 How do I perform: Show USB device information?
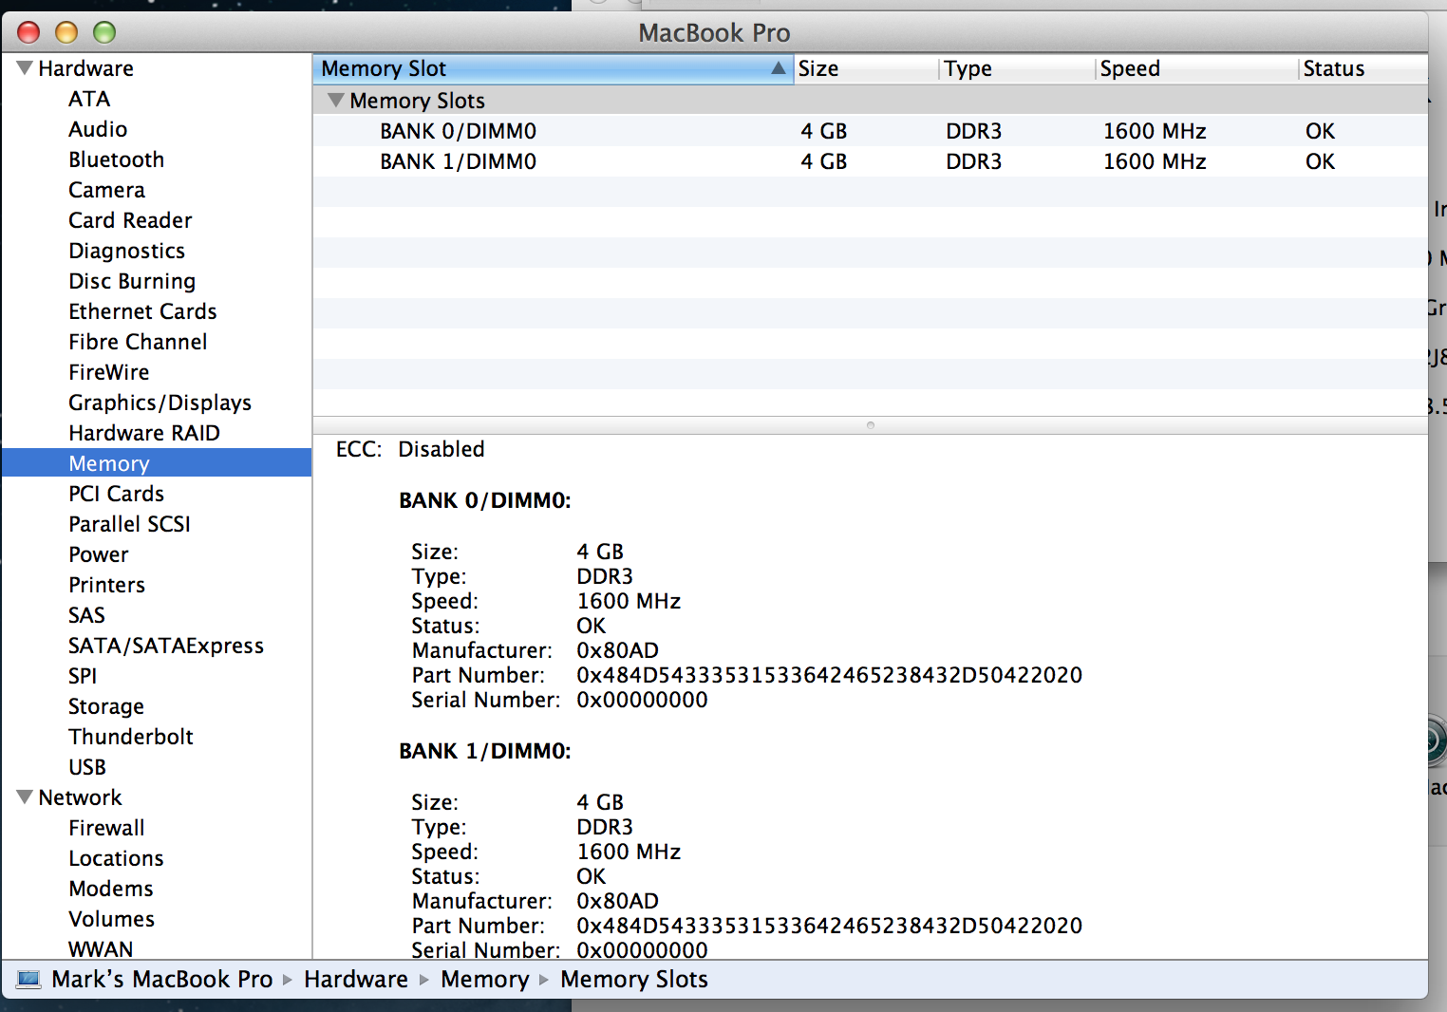tap(87, 767)
